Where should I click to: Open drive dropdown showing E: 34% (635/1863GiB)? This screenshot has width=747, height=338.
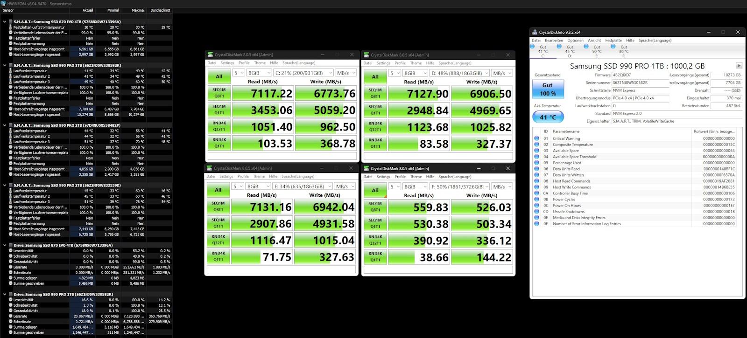coord(303,186)
